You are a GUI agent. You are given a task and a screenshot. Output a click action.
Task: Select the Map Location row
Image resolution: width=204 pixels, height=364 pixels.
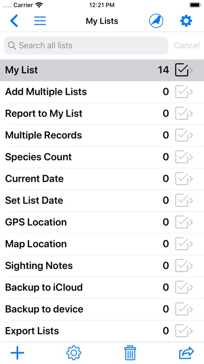click(102, 244)
